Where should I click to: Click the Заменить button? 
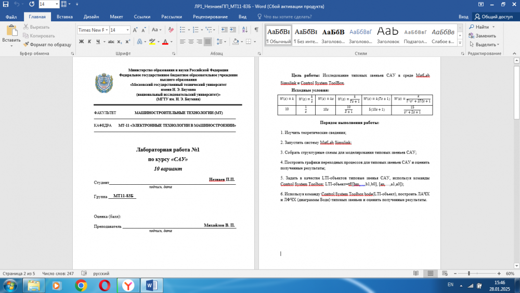tap(482, 36)
